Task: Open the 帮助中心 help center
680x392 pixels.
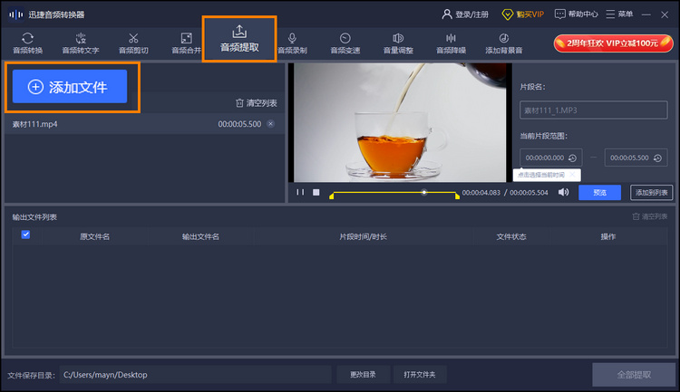Action: [577, 14]
